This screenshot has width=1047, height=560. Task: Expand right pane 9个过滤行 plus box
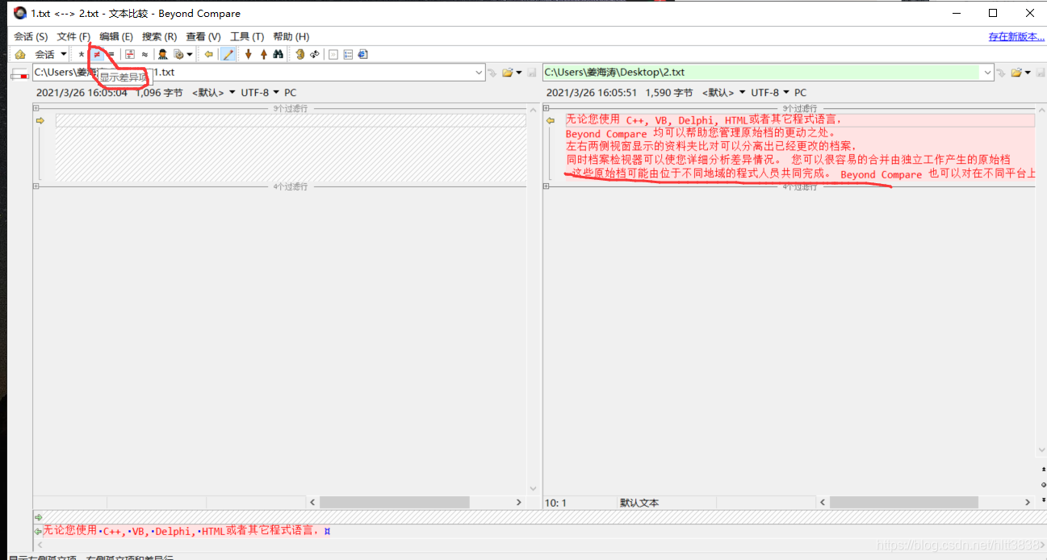[547, 108]
